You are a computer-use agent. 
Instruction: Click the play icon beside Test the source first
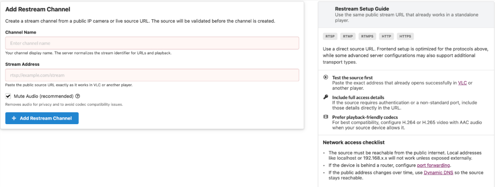[x=326, y=77]
